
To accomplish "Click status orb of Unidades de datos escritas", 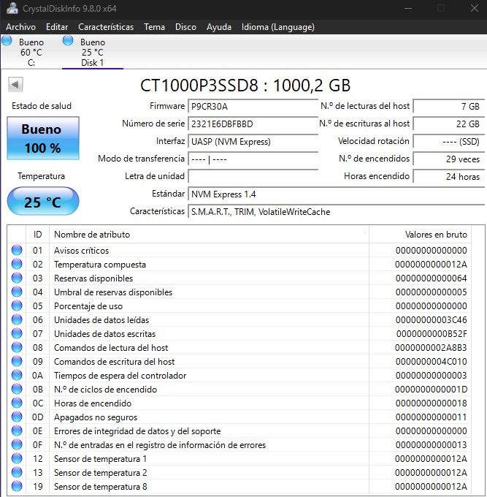I will [17, 333].
